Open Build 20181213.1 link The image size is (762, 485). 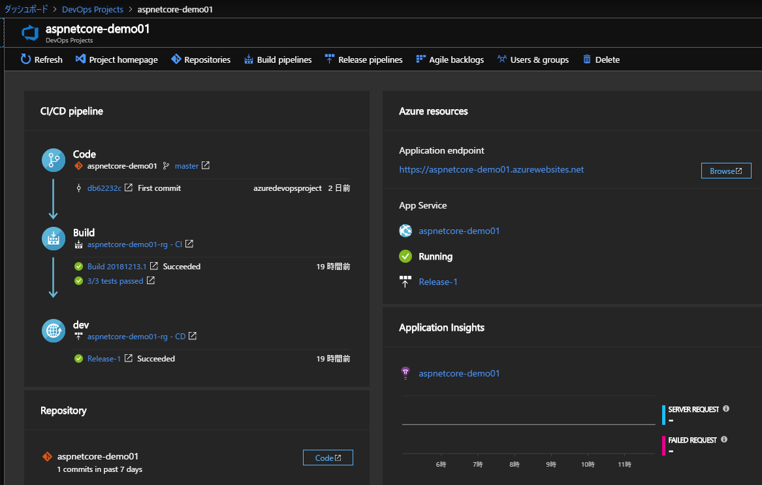tap(117, 266)
